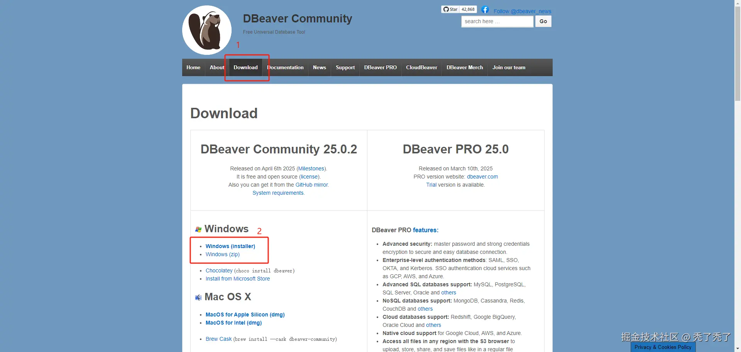Image resolution: width=741 pixels, height=352 pixels.
Task: Click the DBeaver PRO 25.0 heading
Action: [456, 149]
